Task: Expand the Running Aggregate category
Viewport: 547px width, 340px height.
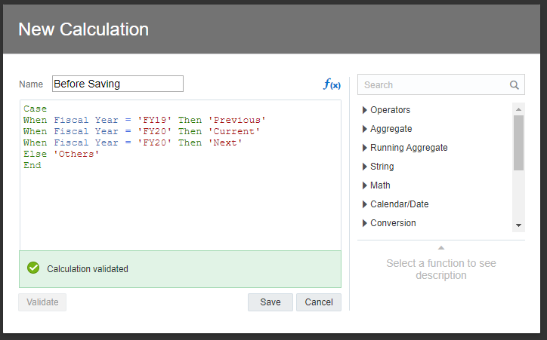Action: (365, 148)
